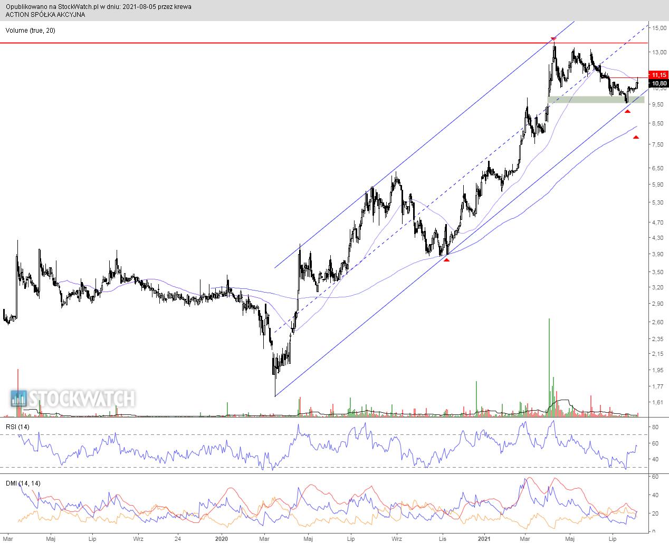Click the 3,20 price axis value
Screen dimensions: 669x543
[x=659, y=287]
